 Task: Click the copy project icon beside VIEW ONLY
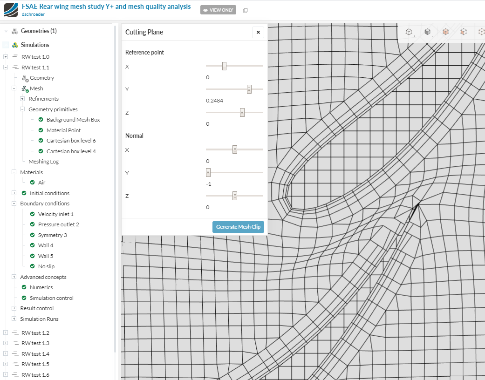245,11
